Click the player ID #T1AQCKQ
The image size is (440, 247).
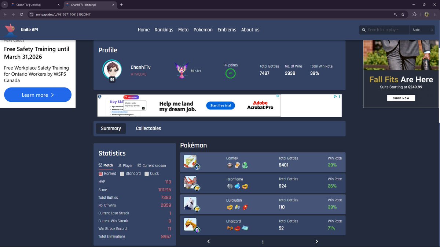pyautogui.click(x=139, y=74)
